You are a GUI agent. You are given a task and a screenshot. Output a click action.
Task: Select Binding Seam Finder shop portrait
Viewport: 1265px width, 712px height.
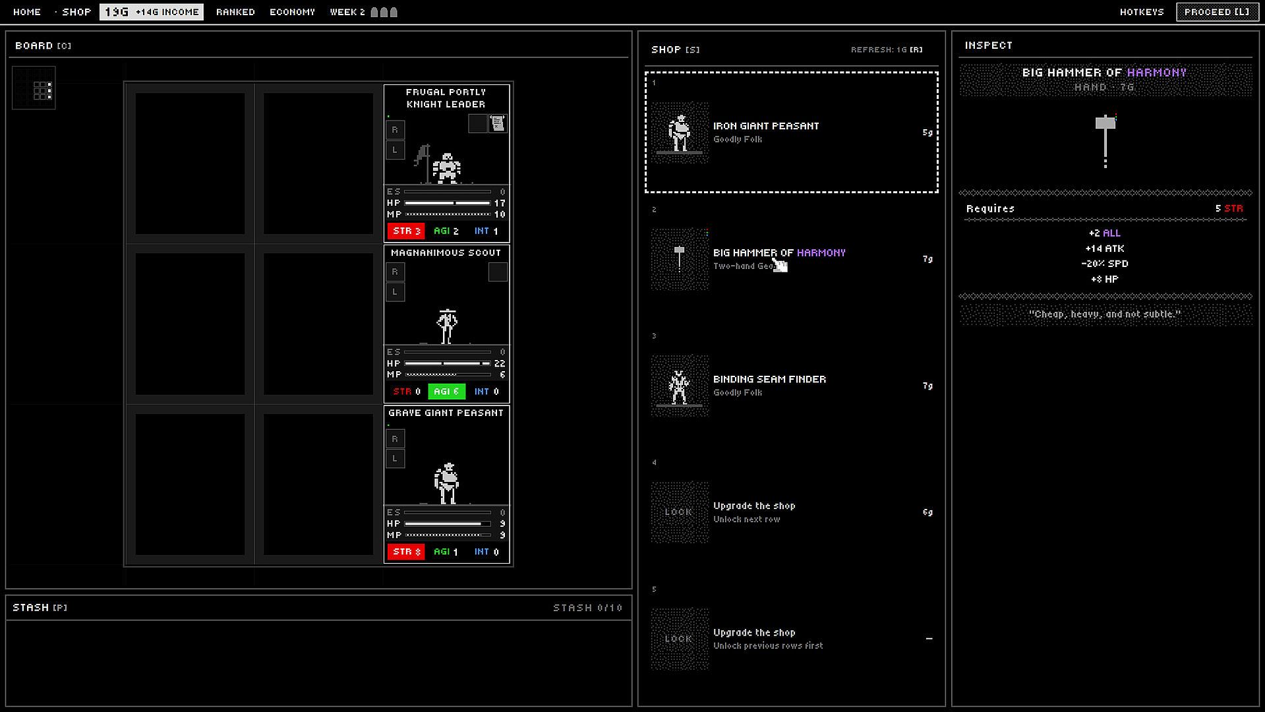click(x=680, y=386)
